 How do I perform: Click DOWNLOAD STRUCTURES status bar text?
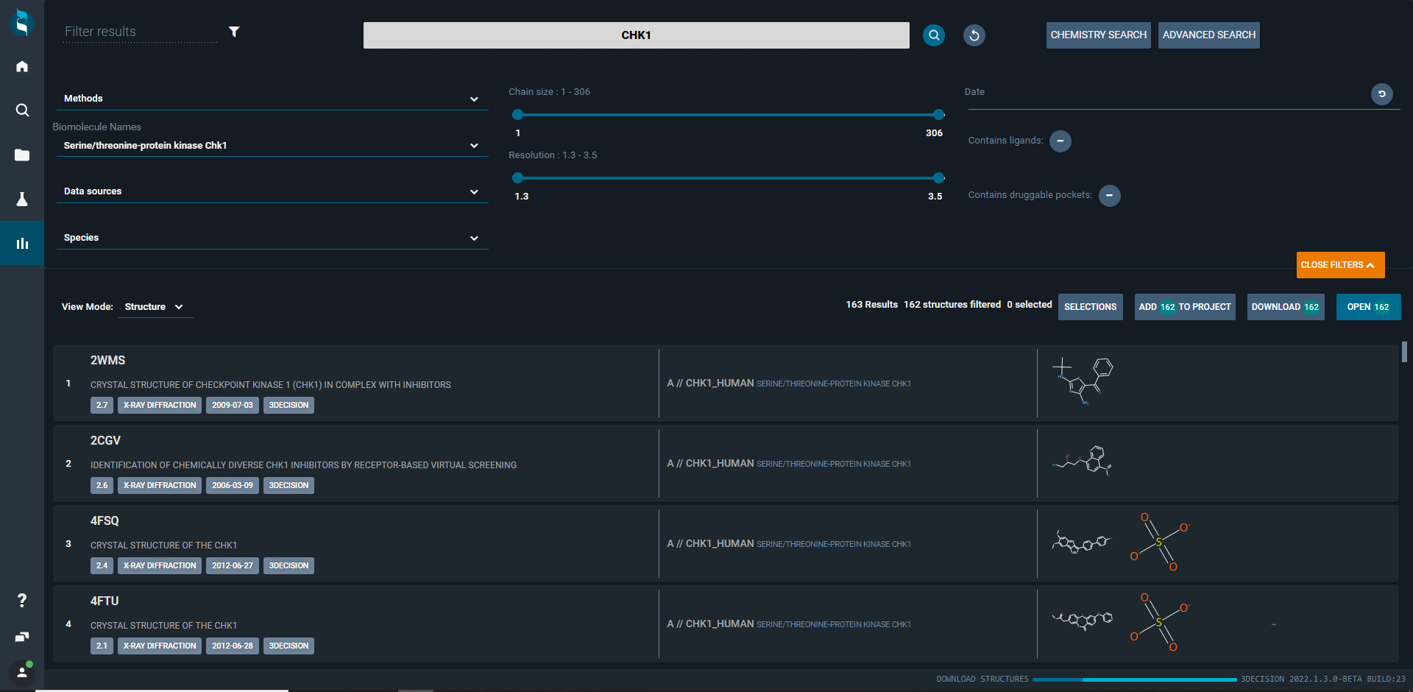[982, 679]
